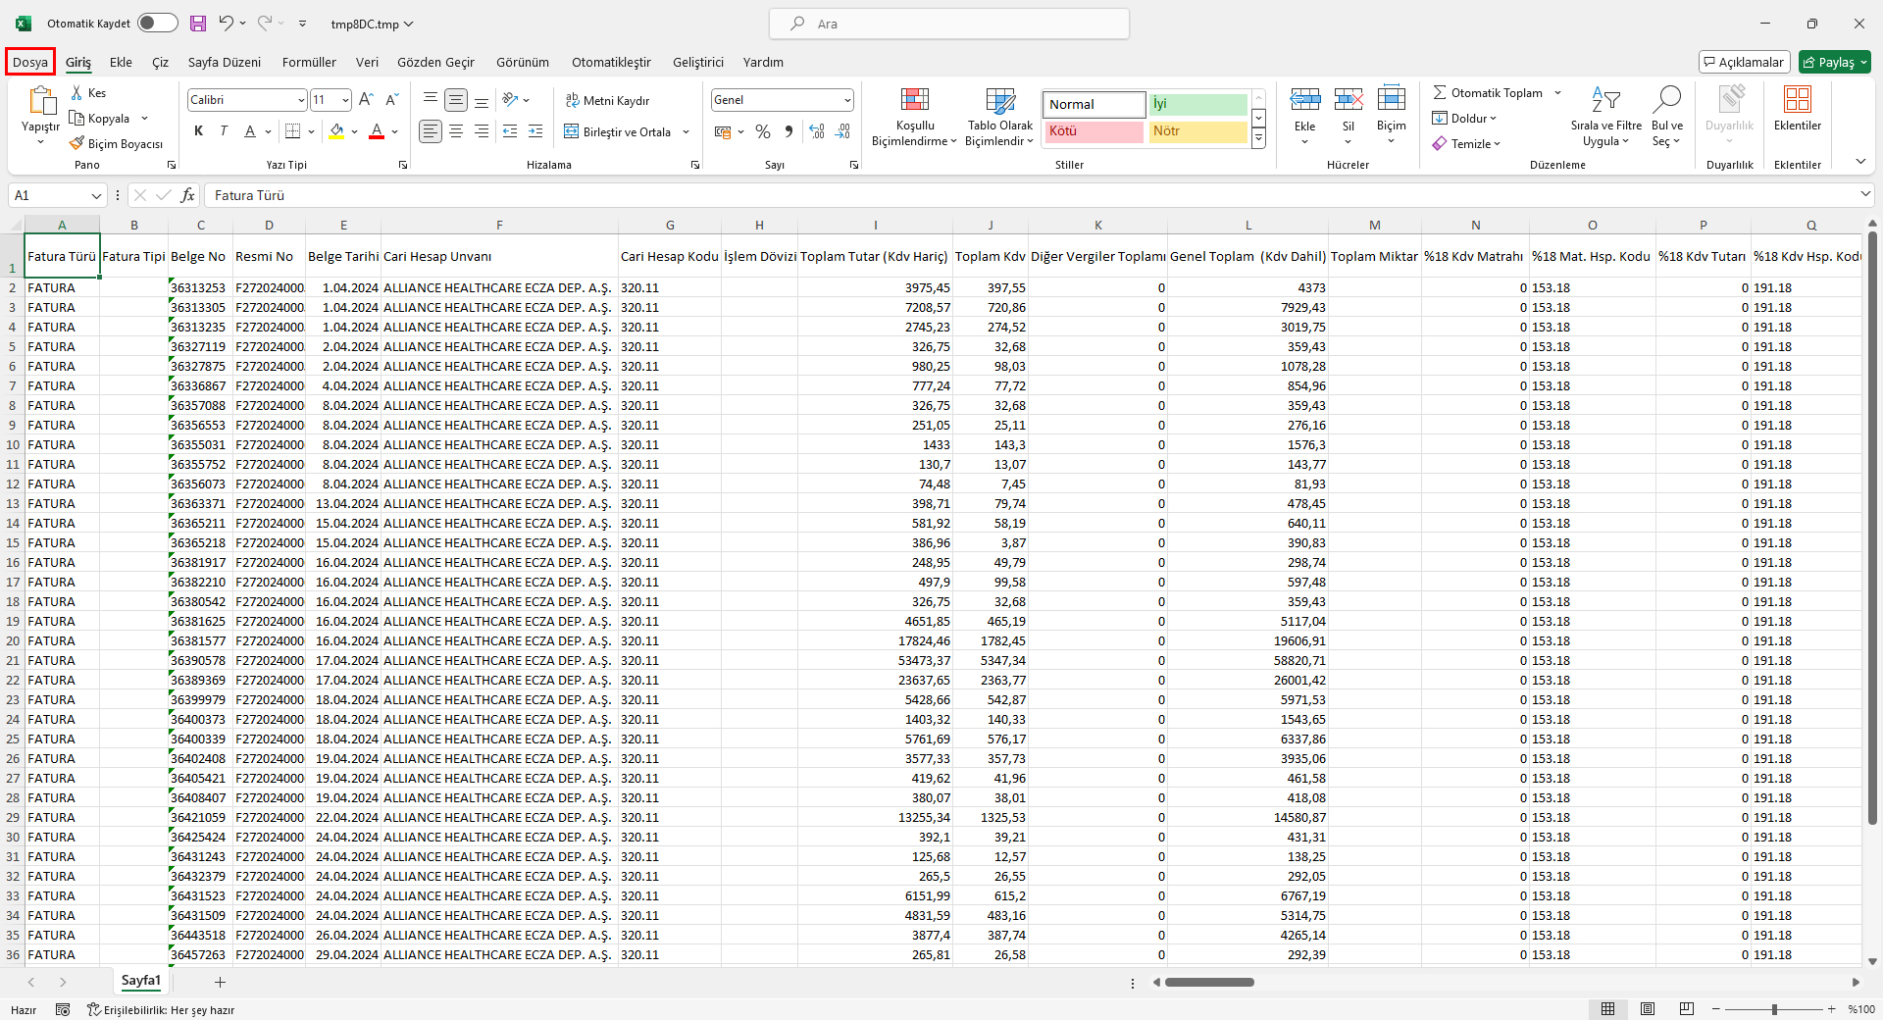Add a new sheet with plus button
The width and height of the screenshot is (1883, 1020).
coord(220,982)
